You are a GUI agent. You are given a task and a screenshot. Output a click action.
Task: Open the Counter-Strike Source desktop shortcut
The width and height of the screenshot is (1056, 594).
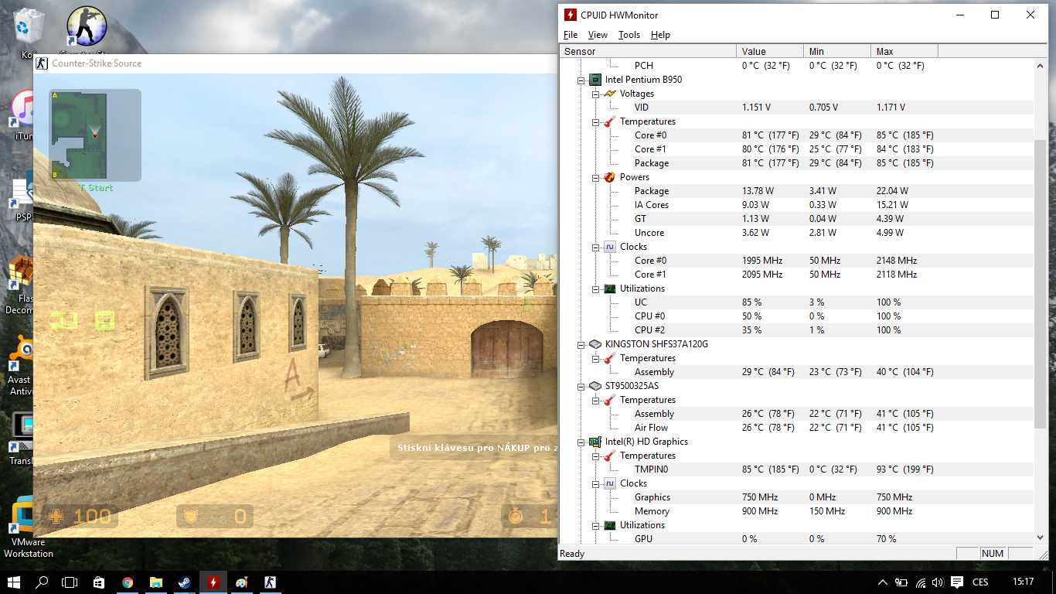coord(86,27)
